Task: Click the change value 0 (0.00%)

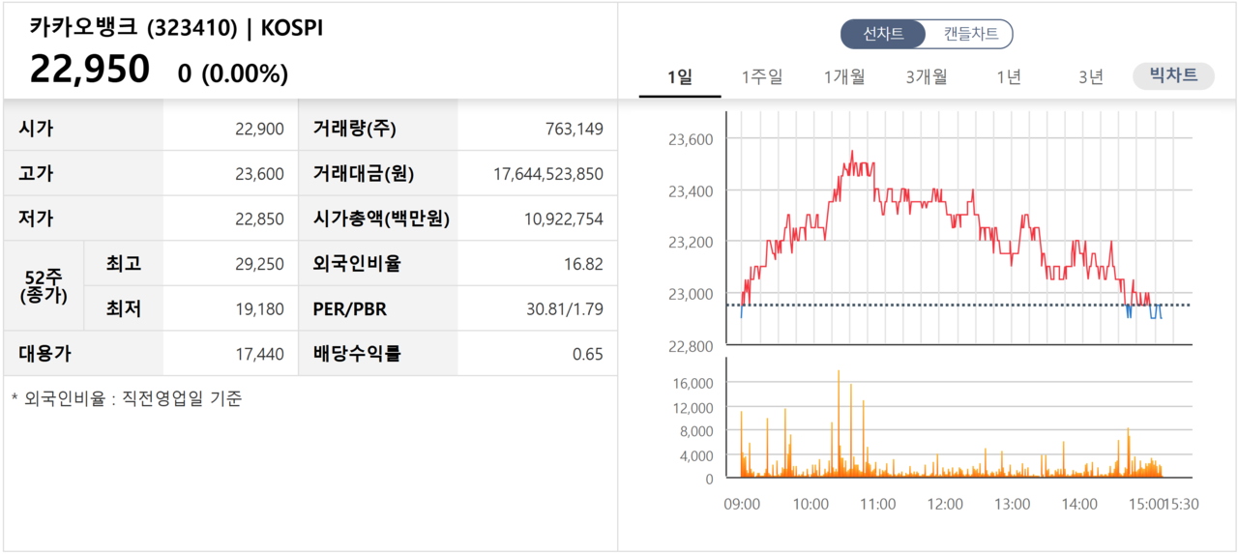Action: pyautogui.click(x=233, y=73)
